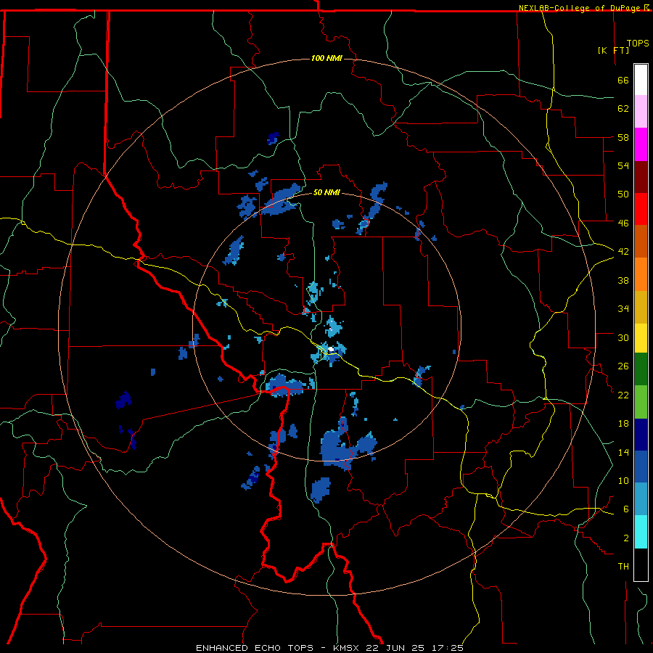Click the "10" scale value
Viewport: 653px width, 653px height.
[x=623, y=480]
